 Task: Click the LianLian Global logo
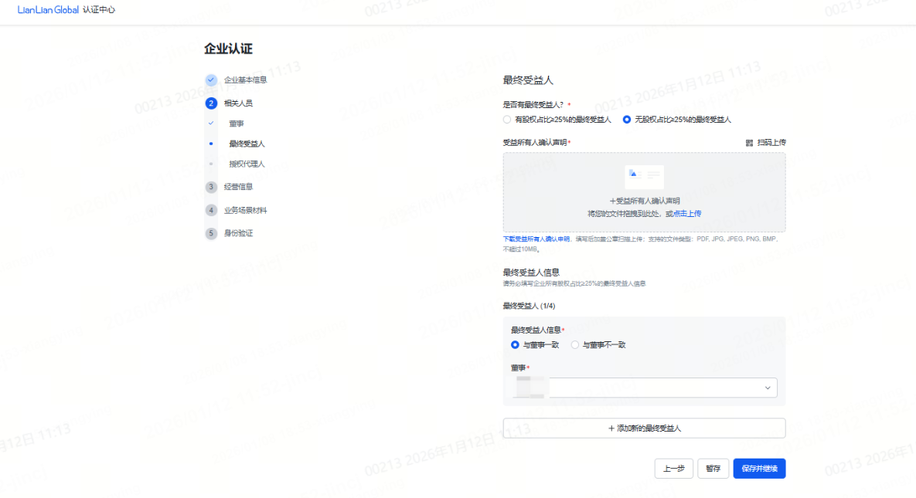pyautogui.click(x=48, y=10)
